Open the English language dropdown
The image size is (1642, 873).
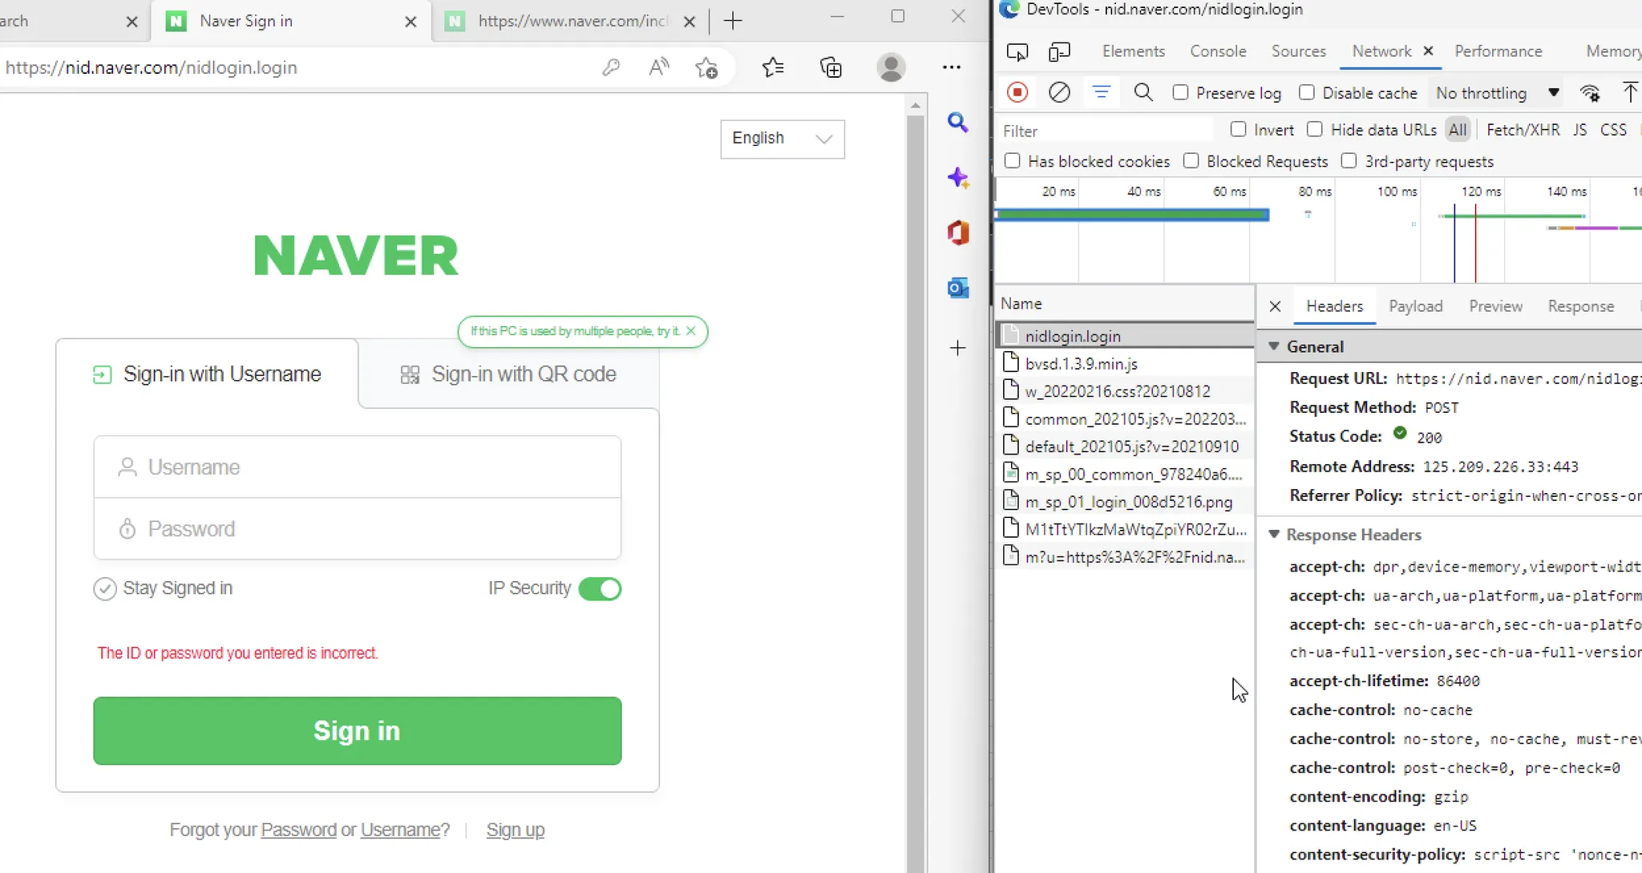[782, 139]
